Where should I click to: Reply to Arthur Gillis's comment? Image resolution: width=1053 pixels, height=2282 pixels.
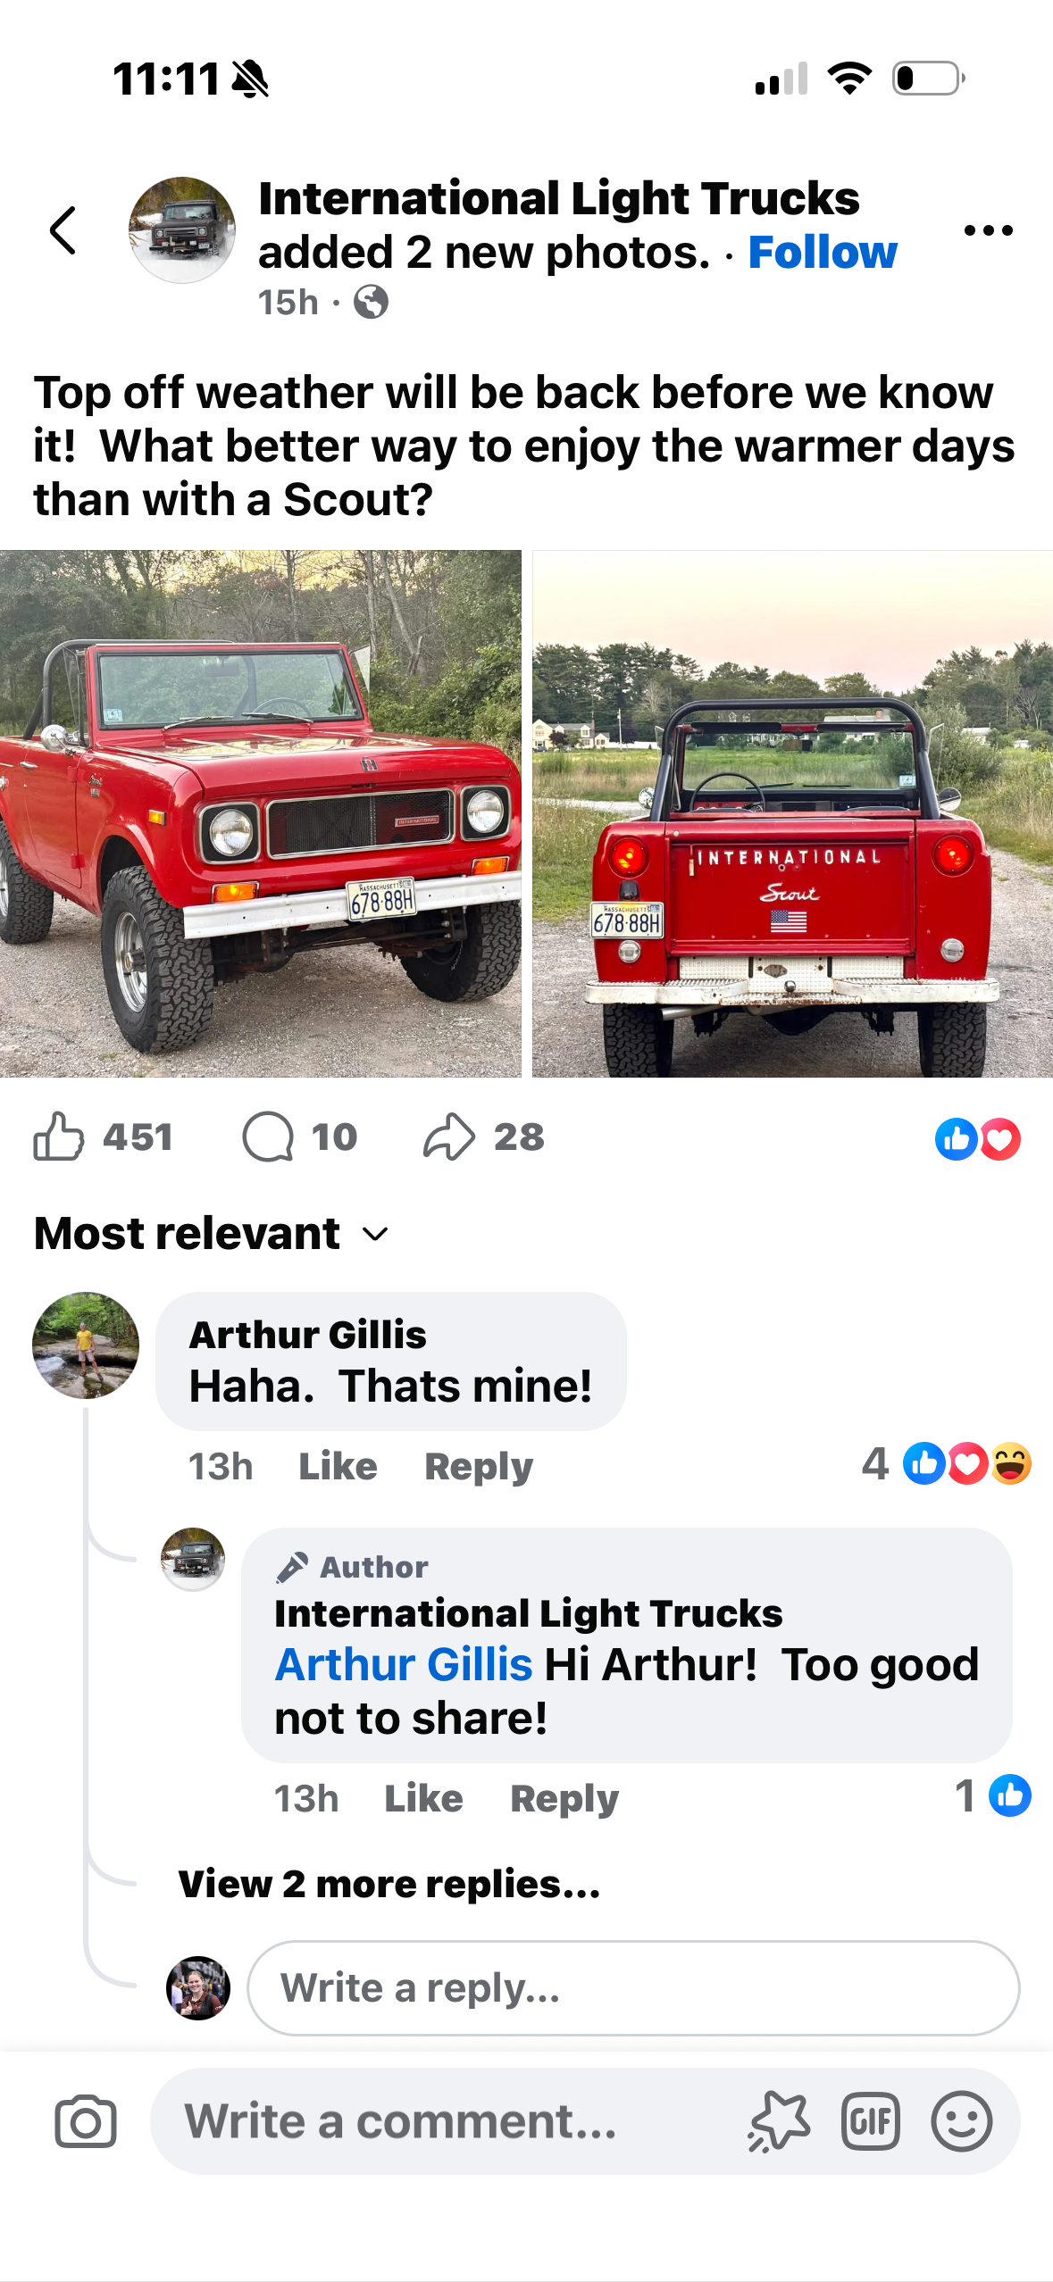(479, 1467)
